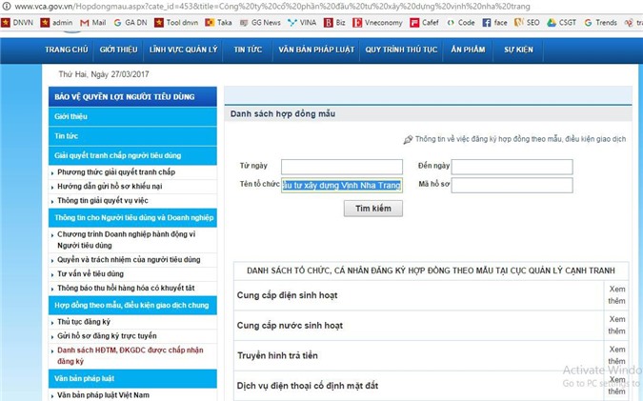Click the Mã hồ sơ input field

click(x=512, y=185)
